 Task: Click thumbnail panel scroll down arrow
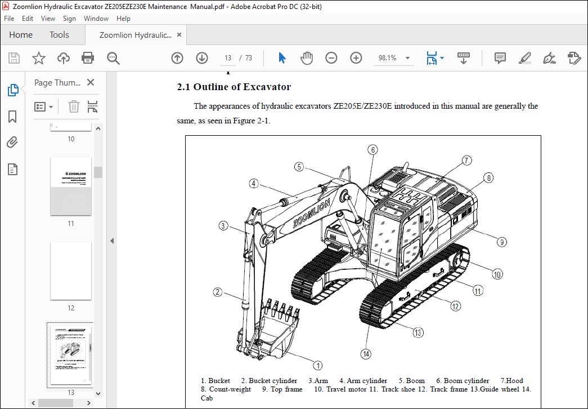[98, 394]
